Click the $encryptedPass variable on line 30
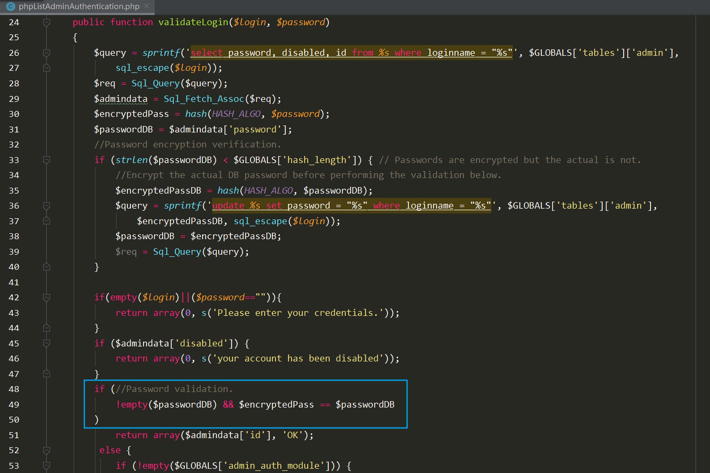The height and width of the screenshot is (473, 710). (x=131, y=114)
